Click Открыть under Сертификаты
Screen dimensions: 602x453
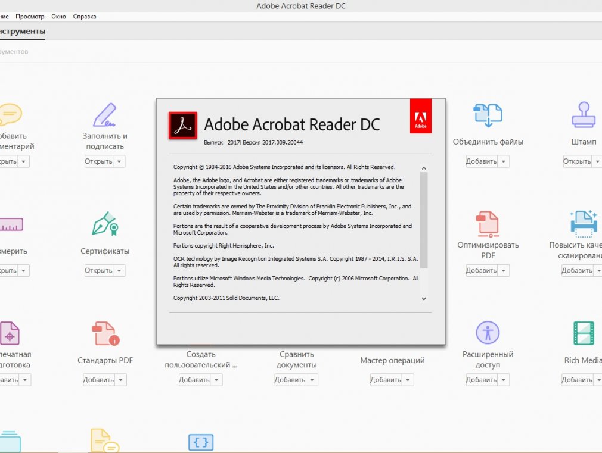99,271
